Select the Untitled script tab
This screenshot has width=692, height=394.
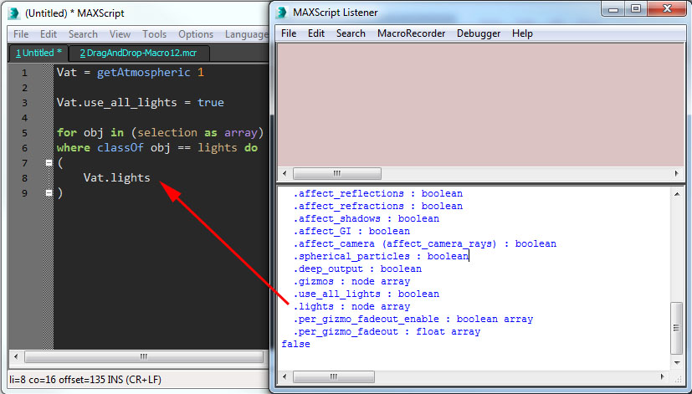[38, 53]
